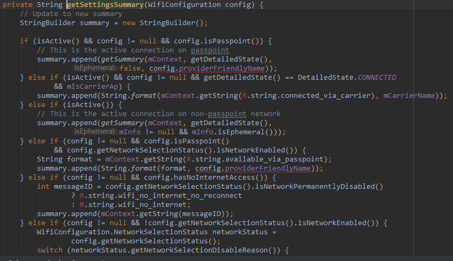Click 'new' keyword before StringBuilder()
Image resolution: width=453 pixels, height=261 pixels.
point(129,23)
